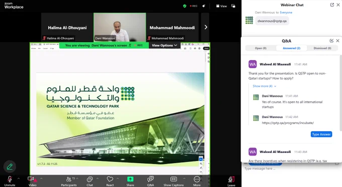Expand Show more (4) replies
Screen dimensions: 342x187
[x=265, y=86]
